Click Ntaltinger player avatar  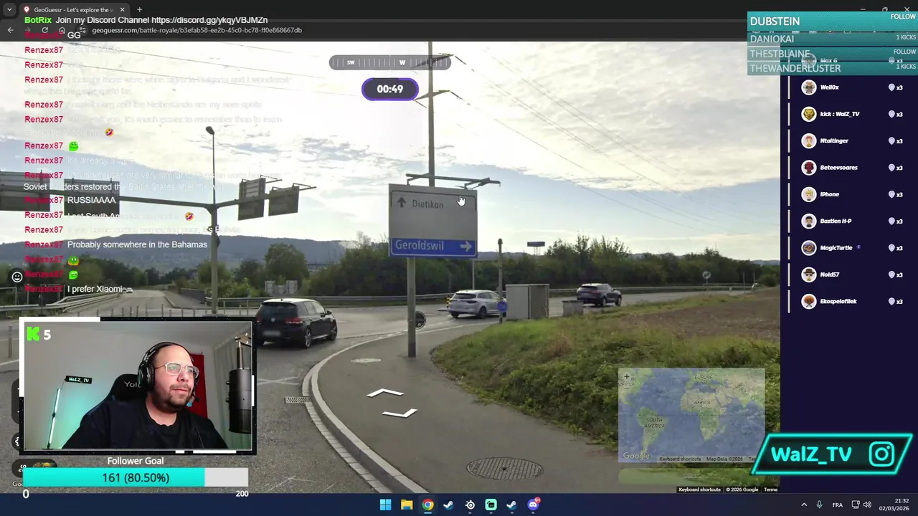click(x=809, y=141)
